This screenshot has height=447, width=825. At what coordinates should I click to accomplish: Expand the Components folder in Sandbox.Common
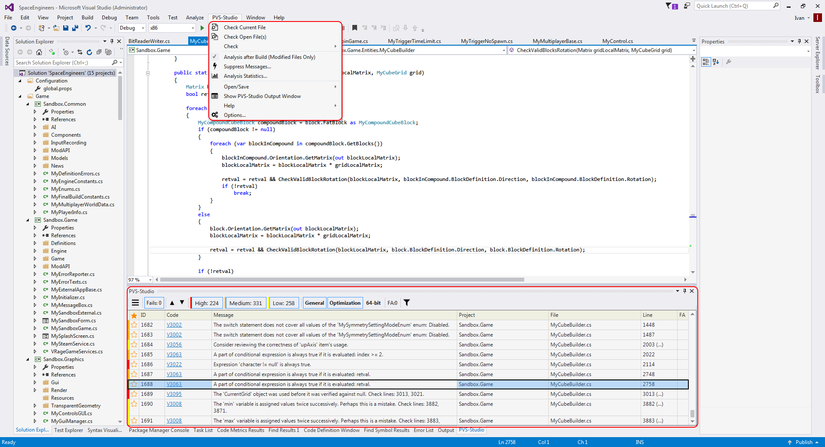(x=35, y=135)
